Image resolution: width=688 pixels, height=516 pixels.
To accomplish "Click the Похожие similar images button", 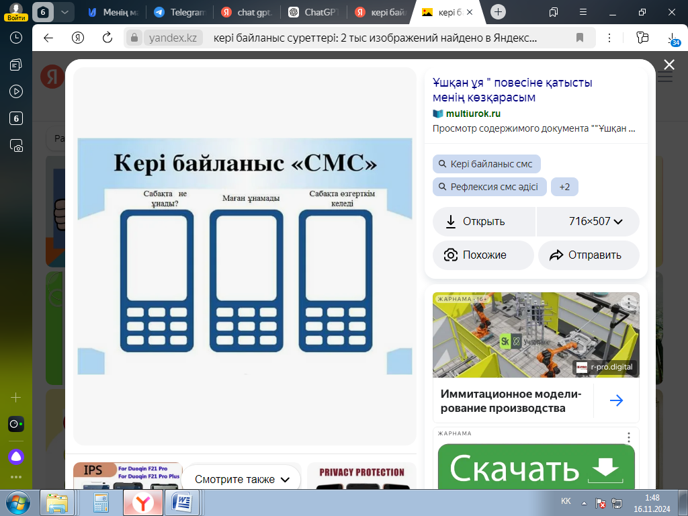I will click(x=483, y=255).
